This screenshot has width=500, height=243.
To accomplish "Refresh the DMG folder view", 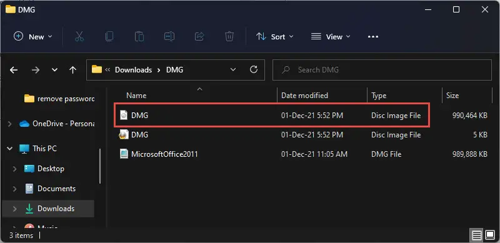I will [x=254, y=69].
